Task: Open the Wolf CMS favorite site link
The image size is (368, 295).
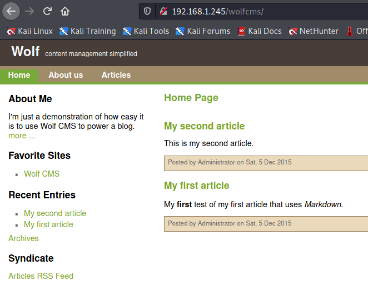Action: click(42, 174)
